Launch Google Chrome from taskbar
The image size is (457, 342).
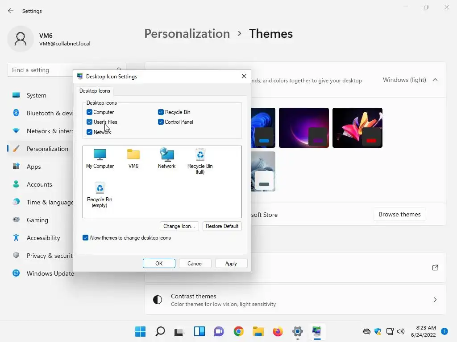click(x=238, y=331)
